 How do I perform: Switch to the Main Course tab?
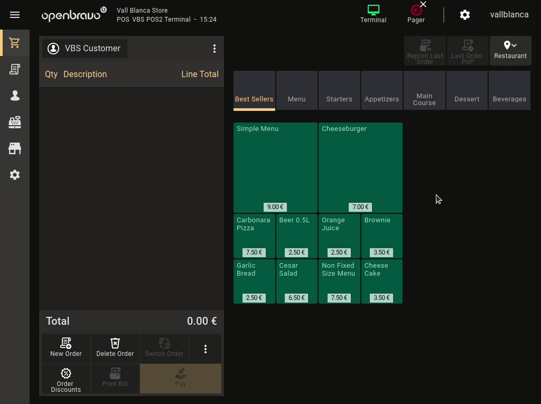click(x=424, y=91)
